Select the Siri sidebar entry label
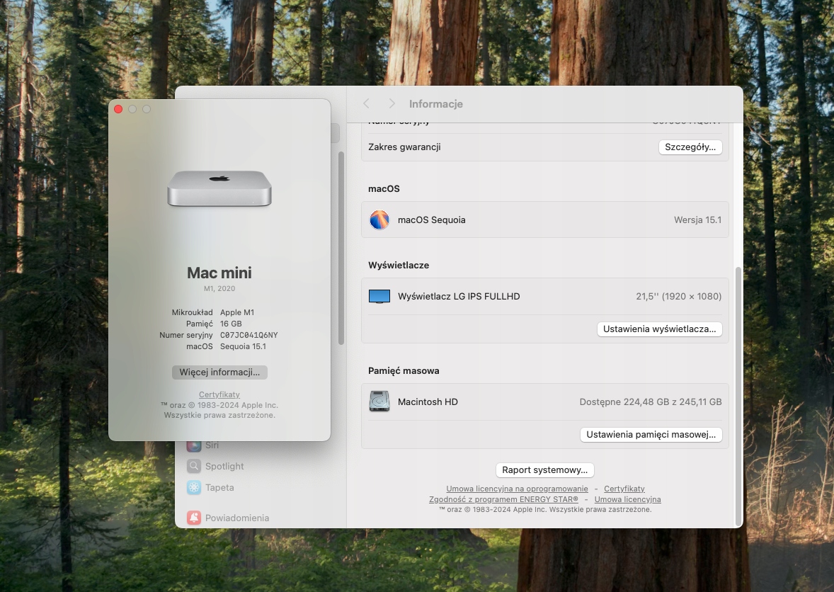The height and width of the screenshot is (592, 834). pyautogui.click(x=212, y=445)
